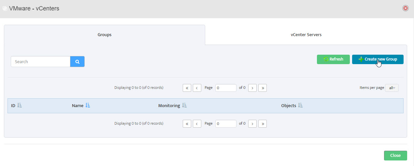The image size is (414, 166).
Task: Click the green Close button
Action: (x=395, y=156)
